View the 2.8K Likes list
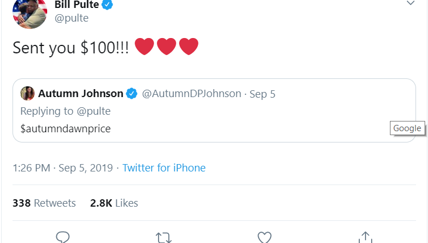This screenshot has width=428, height=243. pos(114,203)
